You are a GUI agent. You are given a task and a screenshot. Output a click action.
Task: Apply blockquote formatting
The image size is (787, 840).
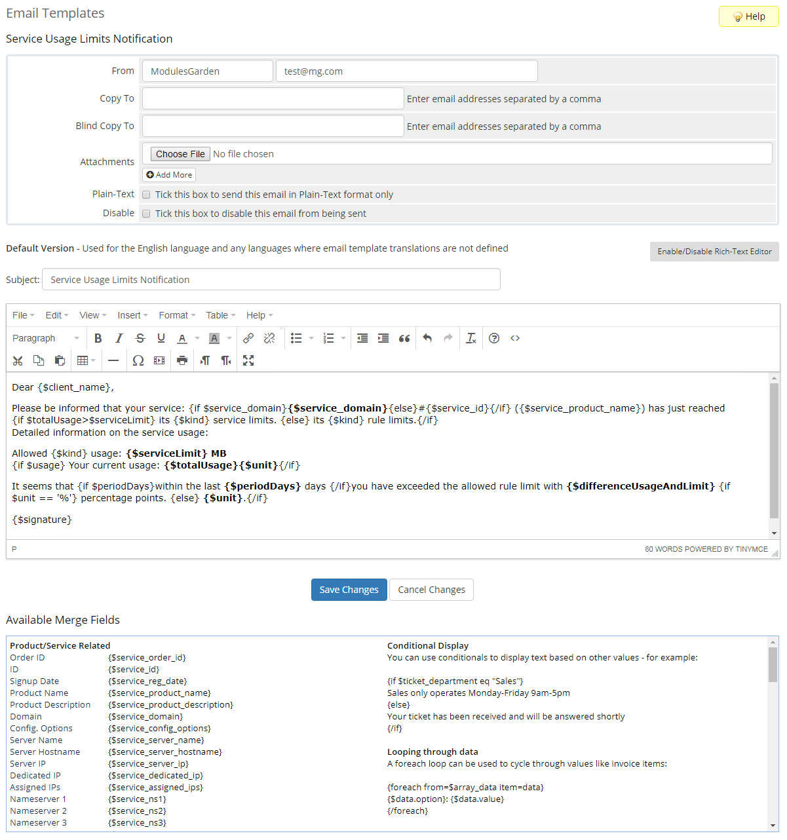404,338
